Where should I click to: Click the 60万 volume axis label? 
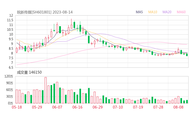click(x=10, y=90)
